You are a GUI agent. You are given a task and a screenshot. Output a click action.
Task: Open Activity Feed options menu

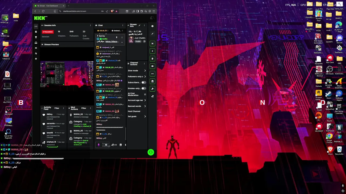(x=64, y=108)
